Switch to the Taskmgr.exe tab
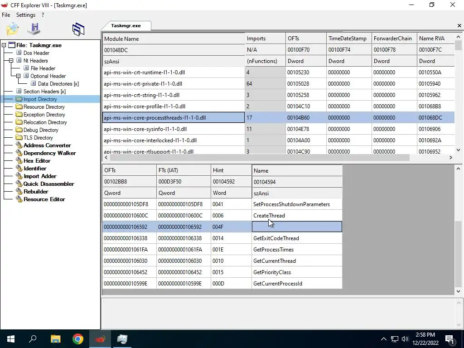The width and height of the screenshot is (464, 348). [126, 26]
